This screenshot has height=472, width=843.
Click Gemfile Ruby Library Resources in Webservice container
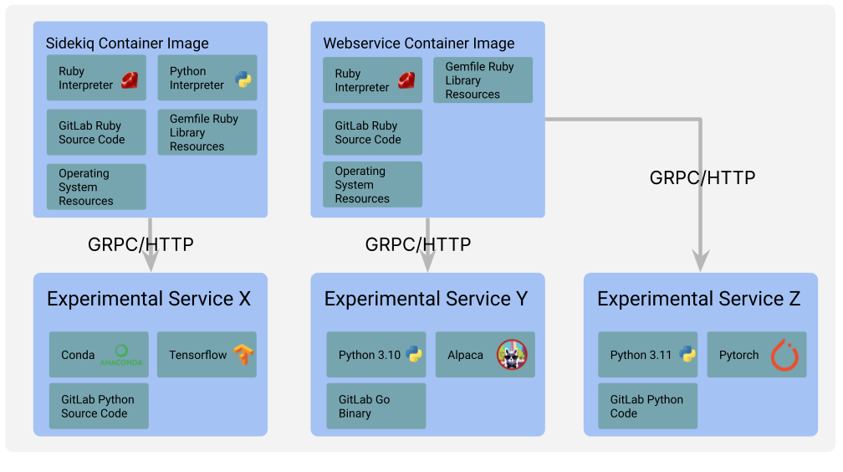[x=483, y=80]
